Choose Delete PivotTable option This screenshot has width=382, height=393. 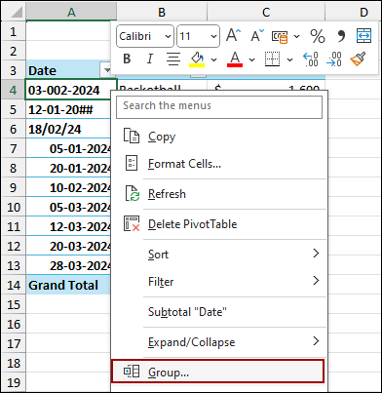219,224
